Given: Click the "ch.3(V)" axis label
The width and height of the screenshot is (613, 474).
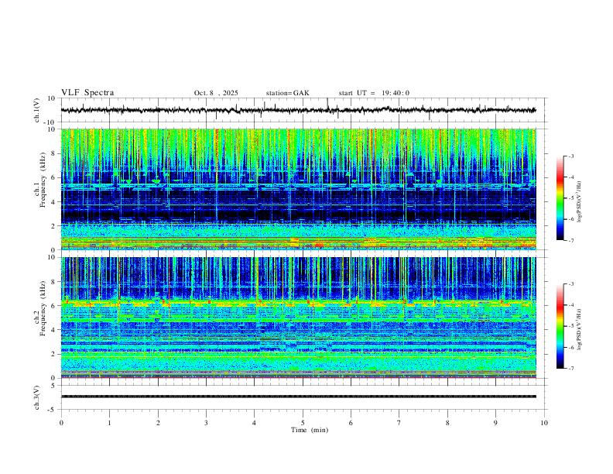Looking at the screenshot, I should [37, 397].
